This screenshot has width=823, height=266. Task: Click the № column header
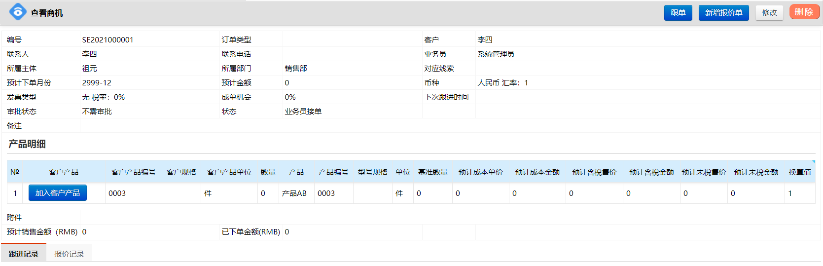coord(15,172)
